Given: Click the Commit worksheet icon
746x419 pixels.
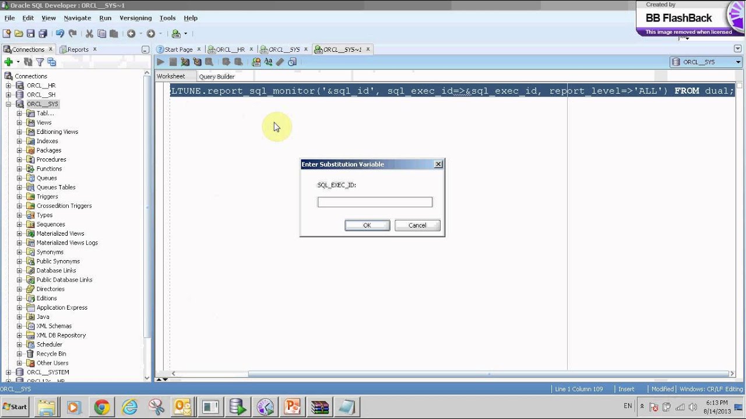Looking at the screenshot, I should tap(226, 62).
